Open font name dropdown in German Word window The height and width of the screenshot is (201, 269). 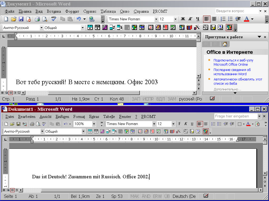154,124
